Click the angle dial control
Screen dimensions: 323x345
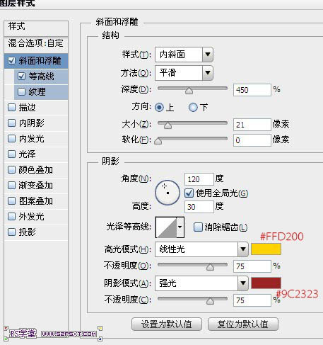tap(168, 193)
